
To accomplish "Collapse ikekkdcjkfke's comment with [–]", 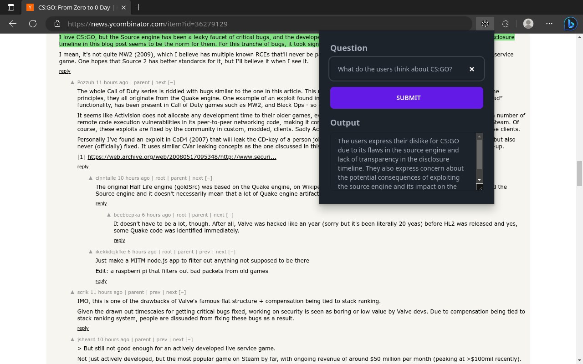I will click(x=231, y=252).
